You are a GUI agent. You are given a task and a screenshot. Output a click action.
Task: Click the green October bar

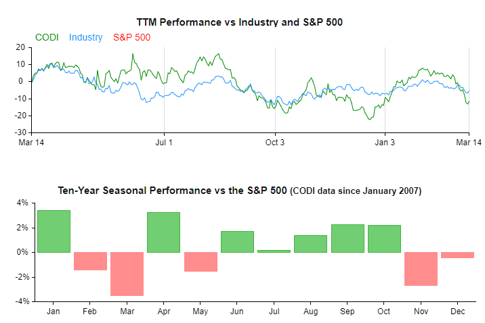click(x=384, y=239)
